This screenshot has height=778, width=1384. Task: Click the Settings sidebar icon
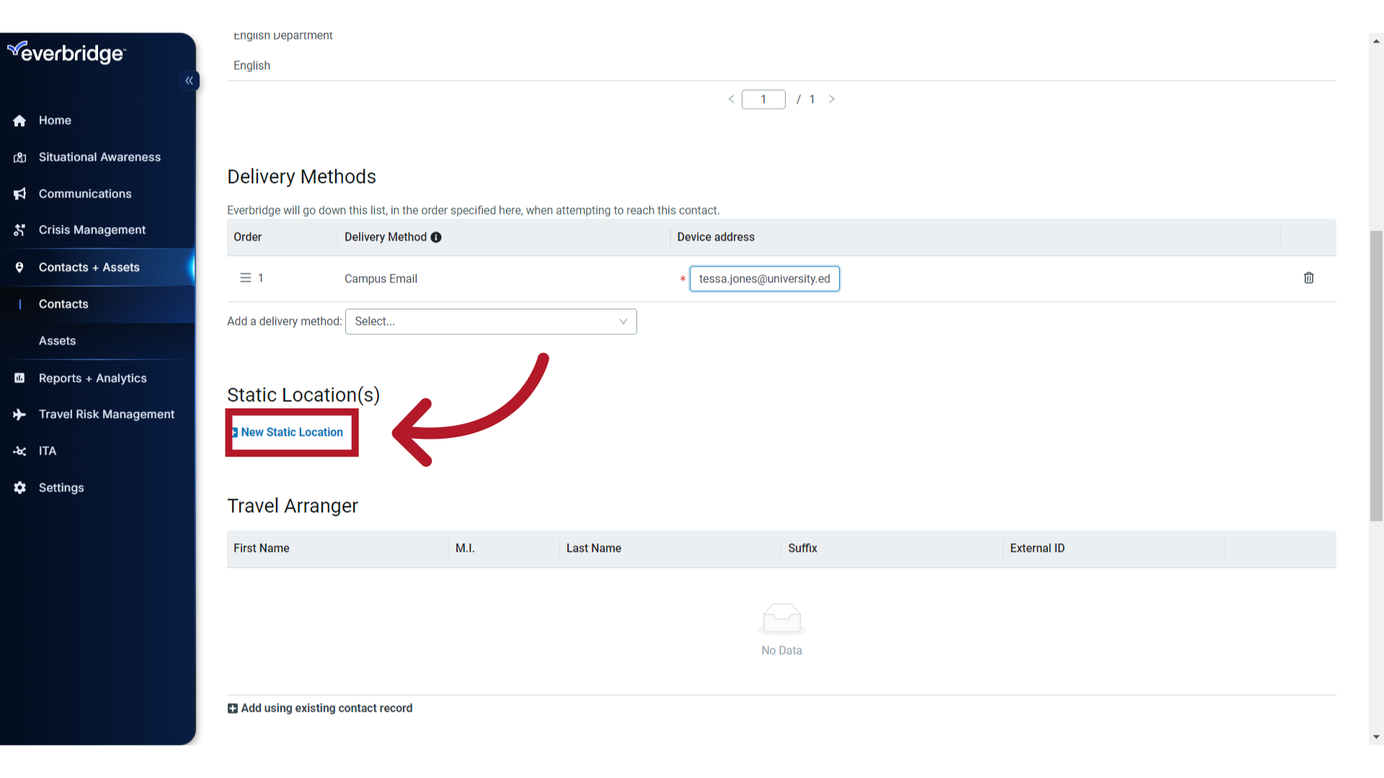(x=21, y=486)
